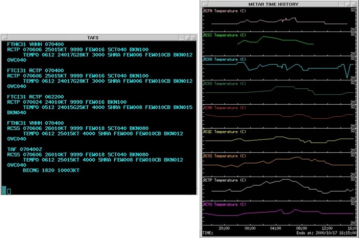
Task: Maximize the TAFS window
Action: tap(186, 38)
